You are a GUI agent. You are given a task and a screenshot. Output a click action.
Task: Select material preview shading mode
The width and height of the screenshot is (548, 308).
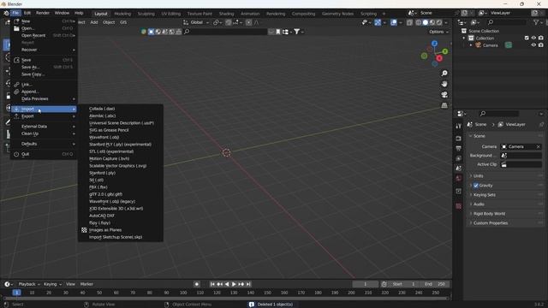coord(432,22)
